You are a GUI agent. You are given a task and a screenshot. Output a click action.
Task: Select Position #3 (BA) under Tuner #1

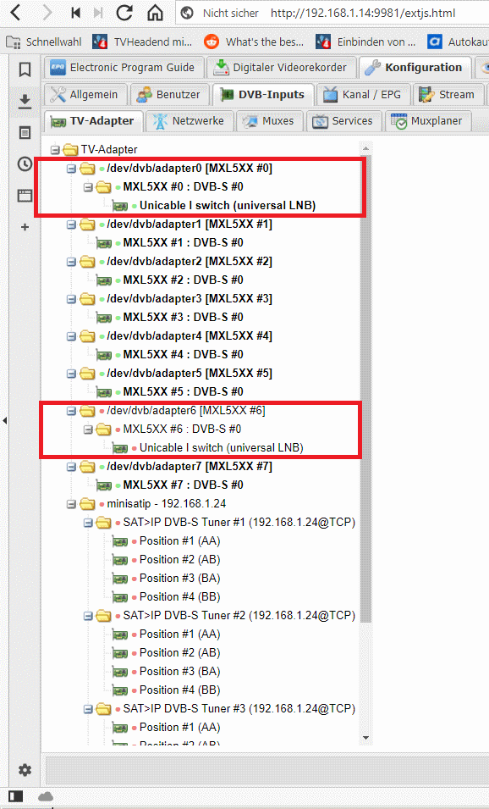pos(180,579)
